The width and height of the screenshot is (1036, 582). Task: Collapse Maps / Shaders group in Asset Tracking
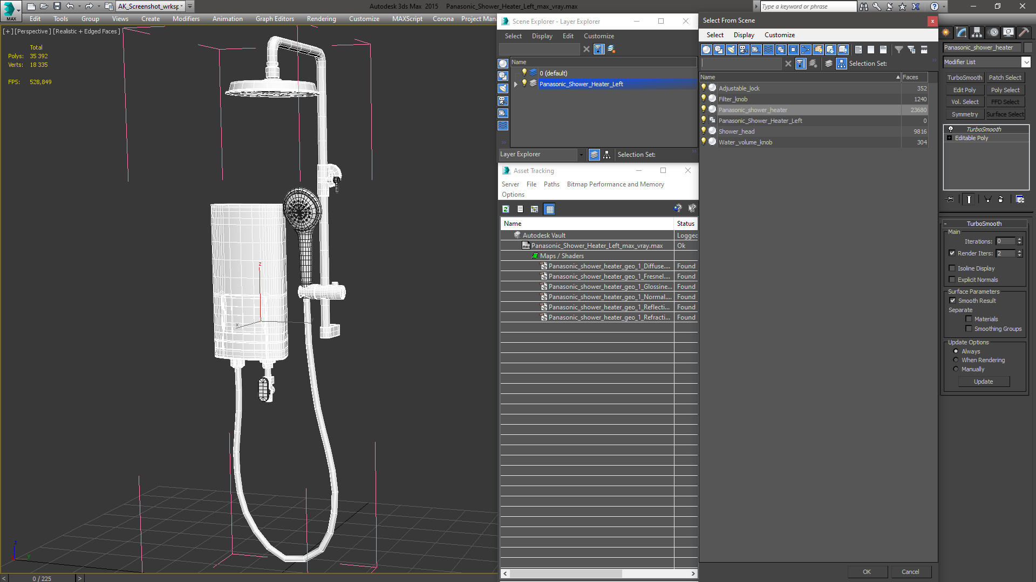[535, 256]
